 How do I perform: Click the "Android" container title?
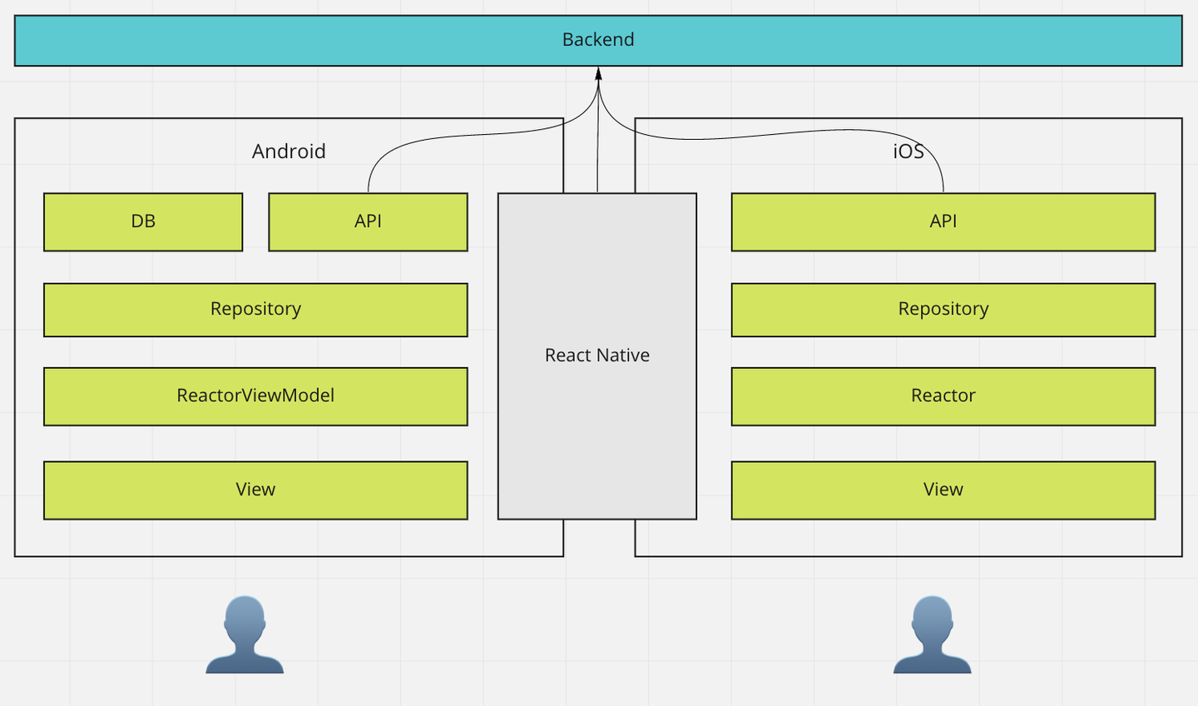coord(289,152)
